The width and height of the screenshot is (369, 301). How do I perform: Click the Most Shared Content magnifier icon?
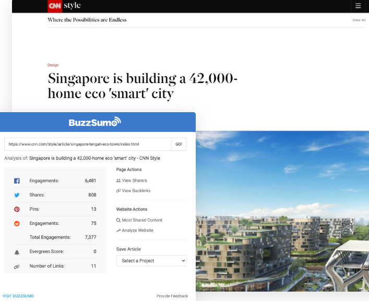coord(118,220)
